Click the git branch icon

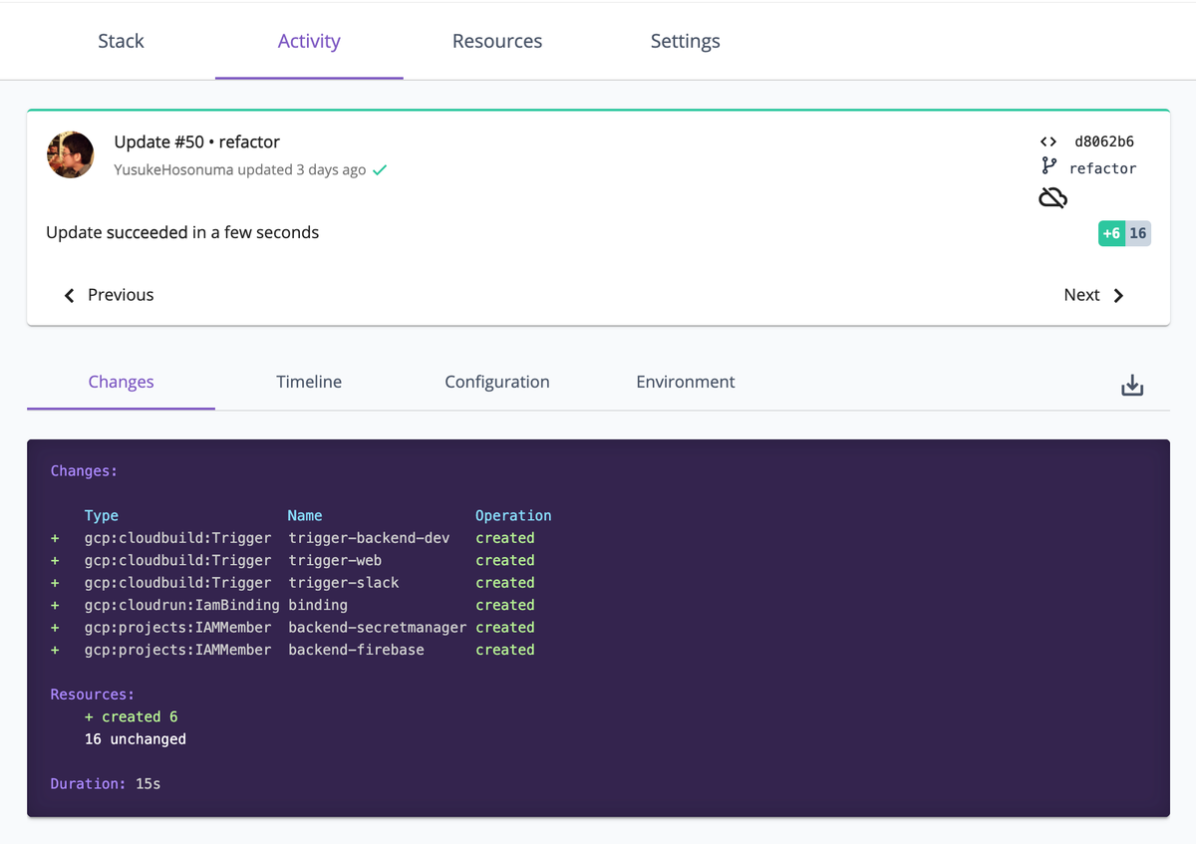(1048, 166)
